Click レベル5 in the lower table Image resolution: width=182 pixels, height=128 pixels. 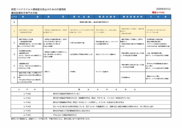pos(26,115)
